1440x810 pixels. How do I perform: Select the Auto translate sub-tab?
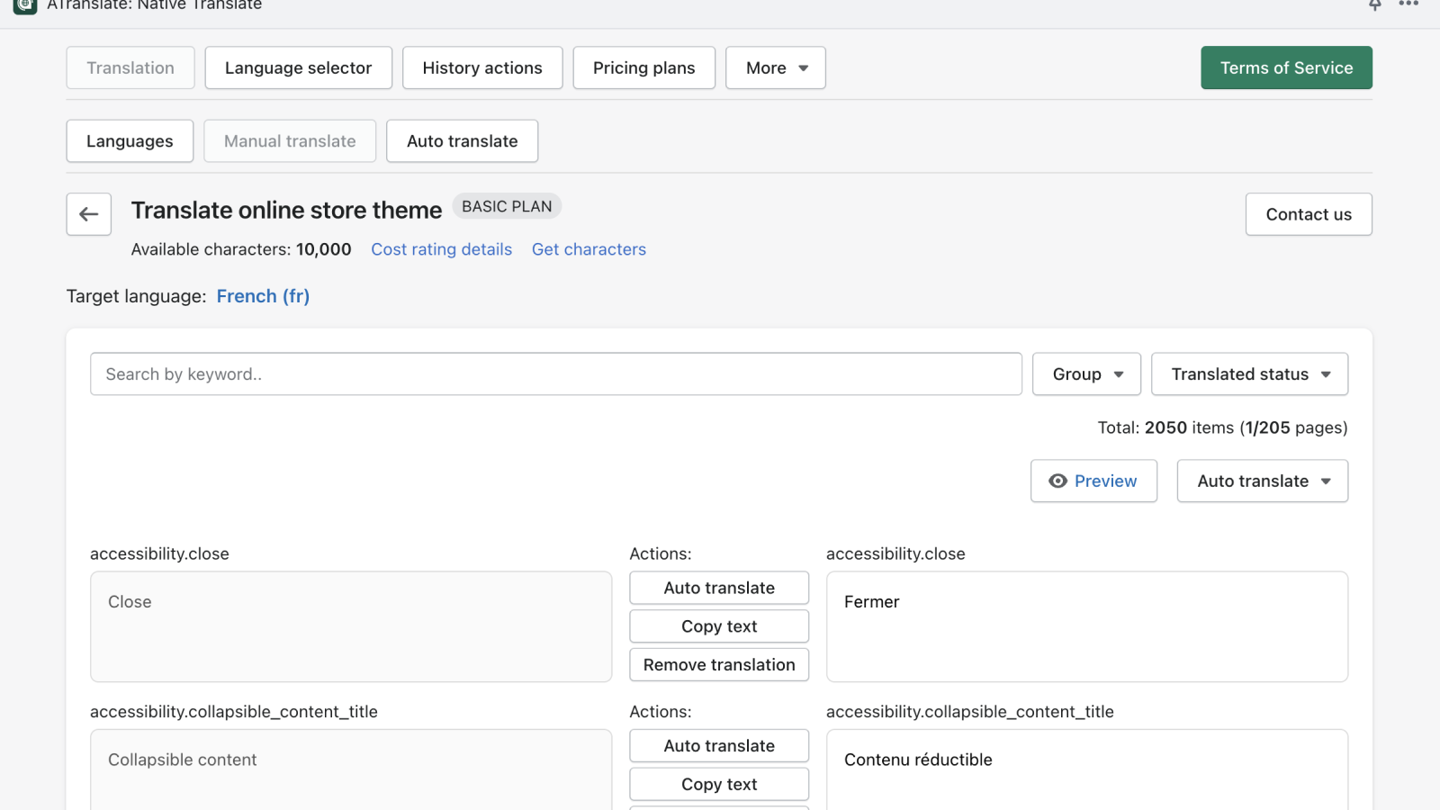[462, 140]
